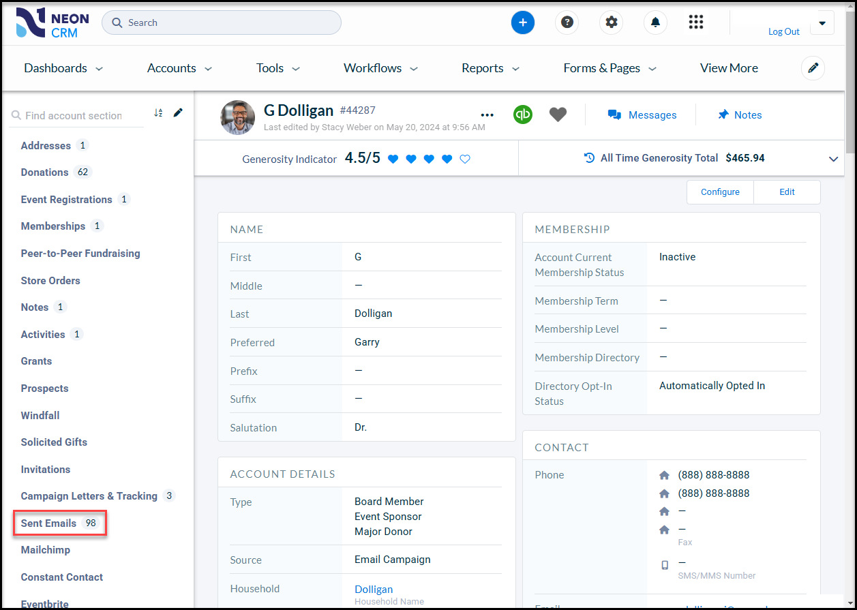This screenshot has width=857, height=610.
Task: Open the Forms & Pages menu
Action: [x=610, y=68]
